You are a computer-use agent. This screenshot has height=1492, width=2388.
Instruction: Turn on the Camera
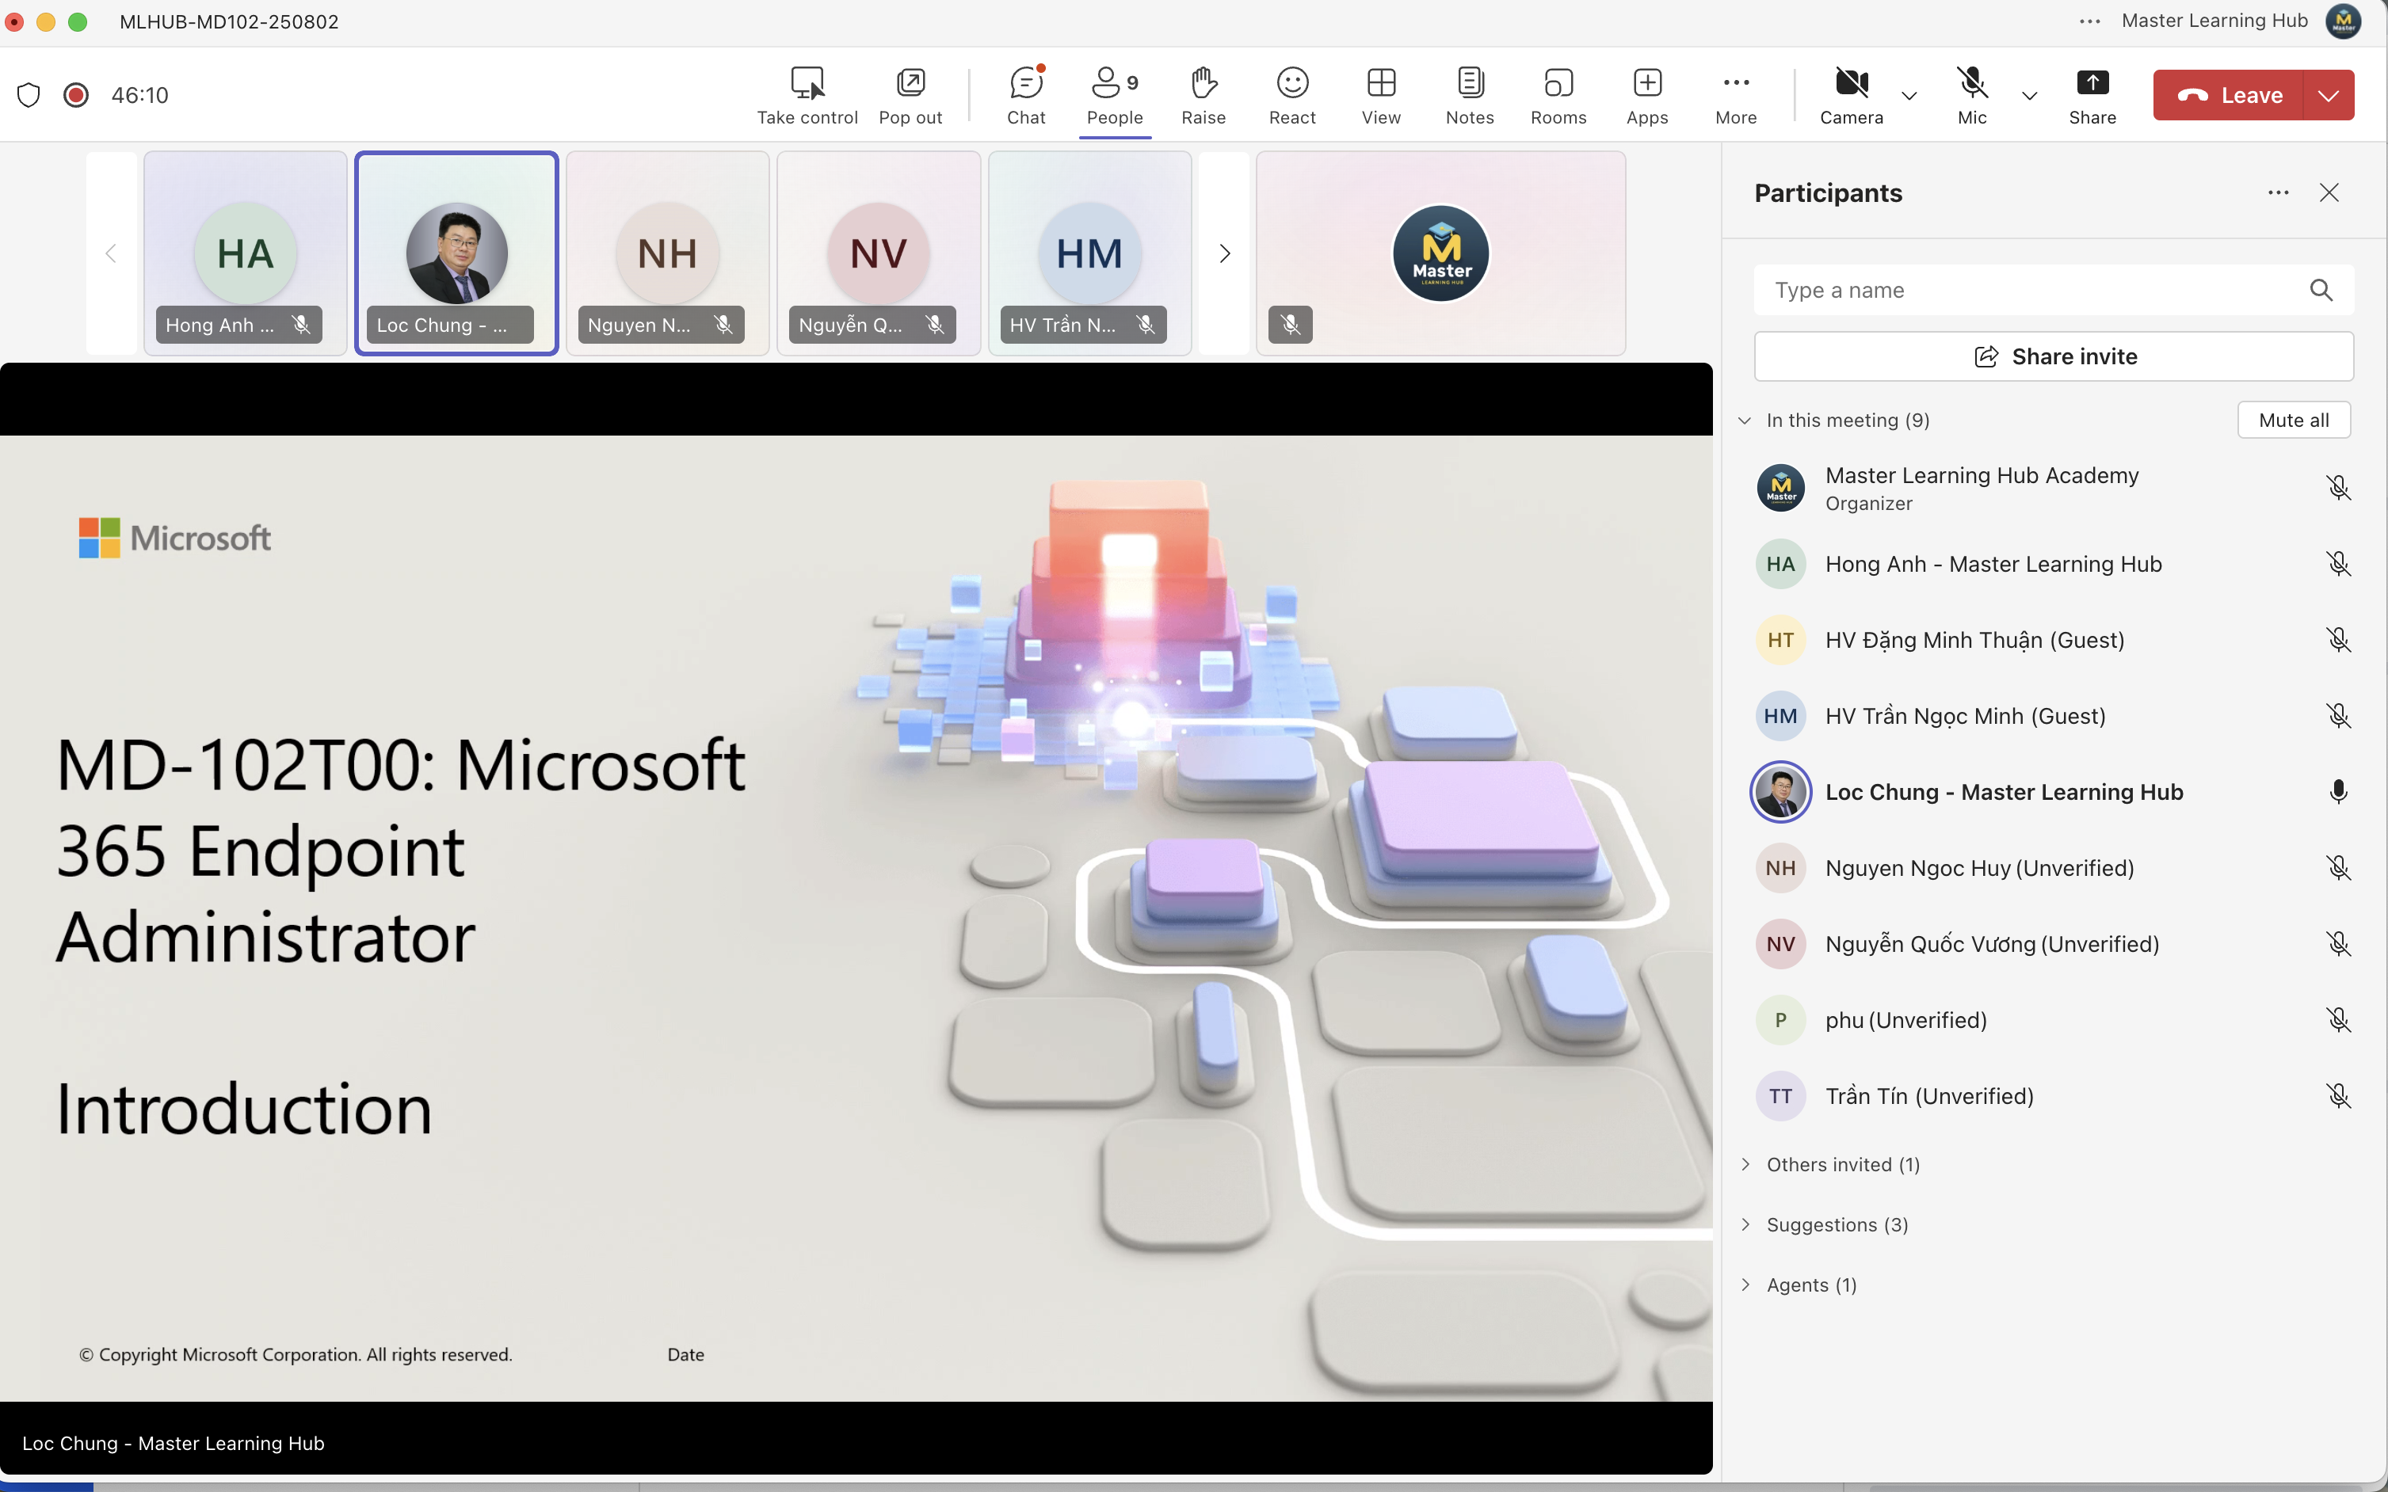pos(1852,95)
